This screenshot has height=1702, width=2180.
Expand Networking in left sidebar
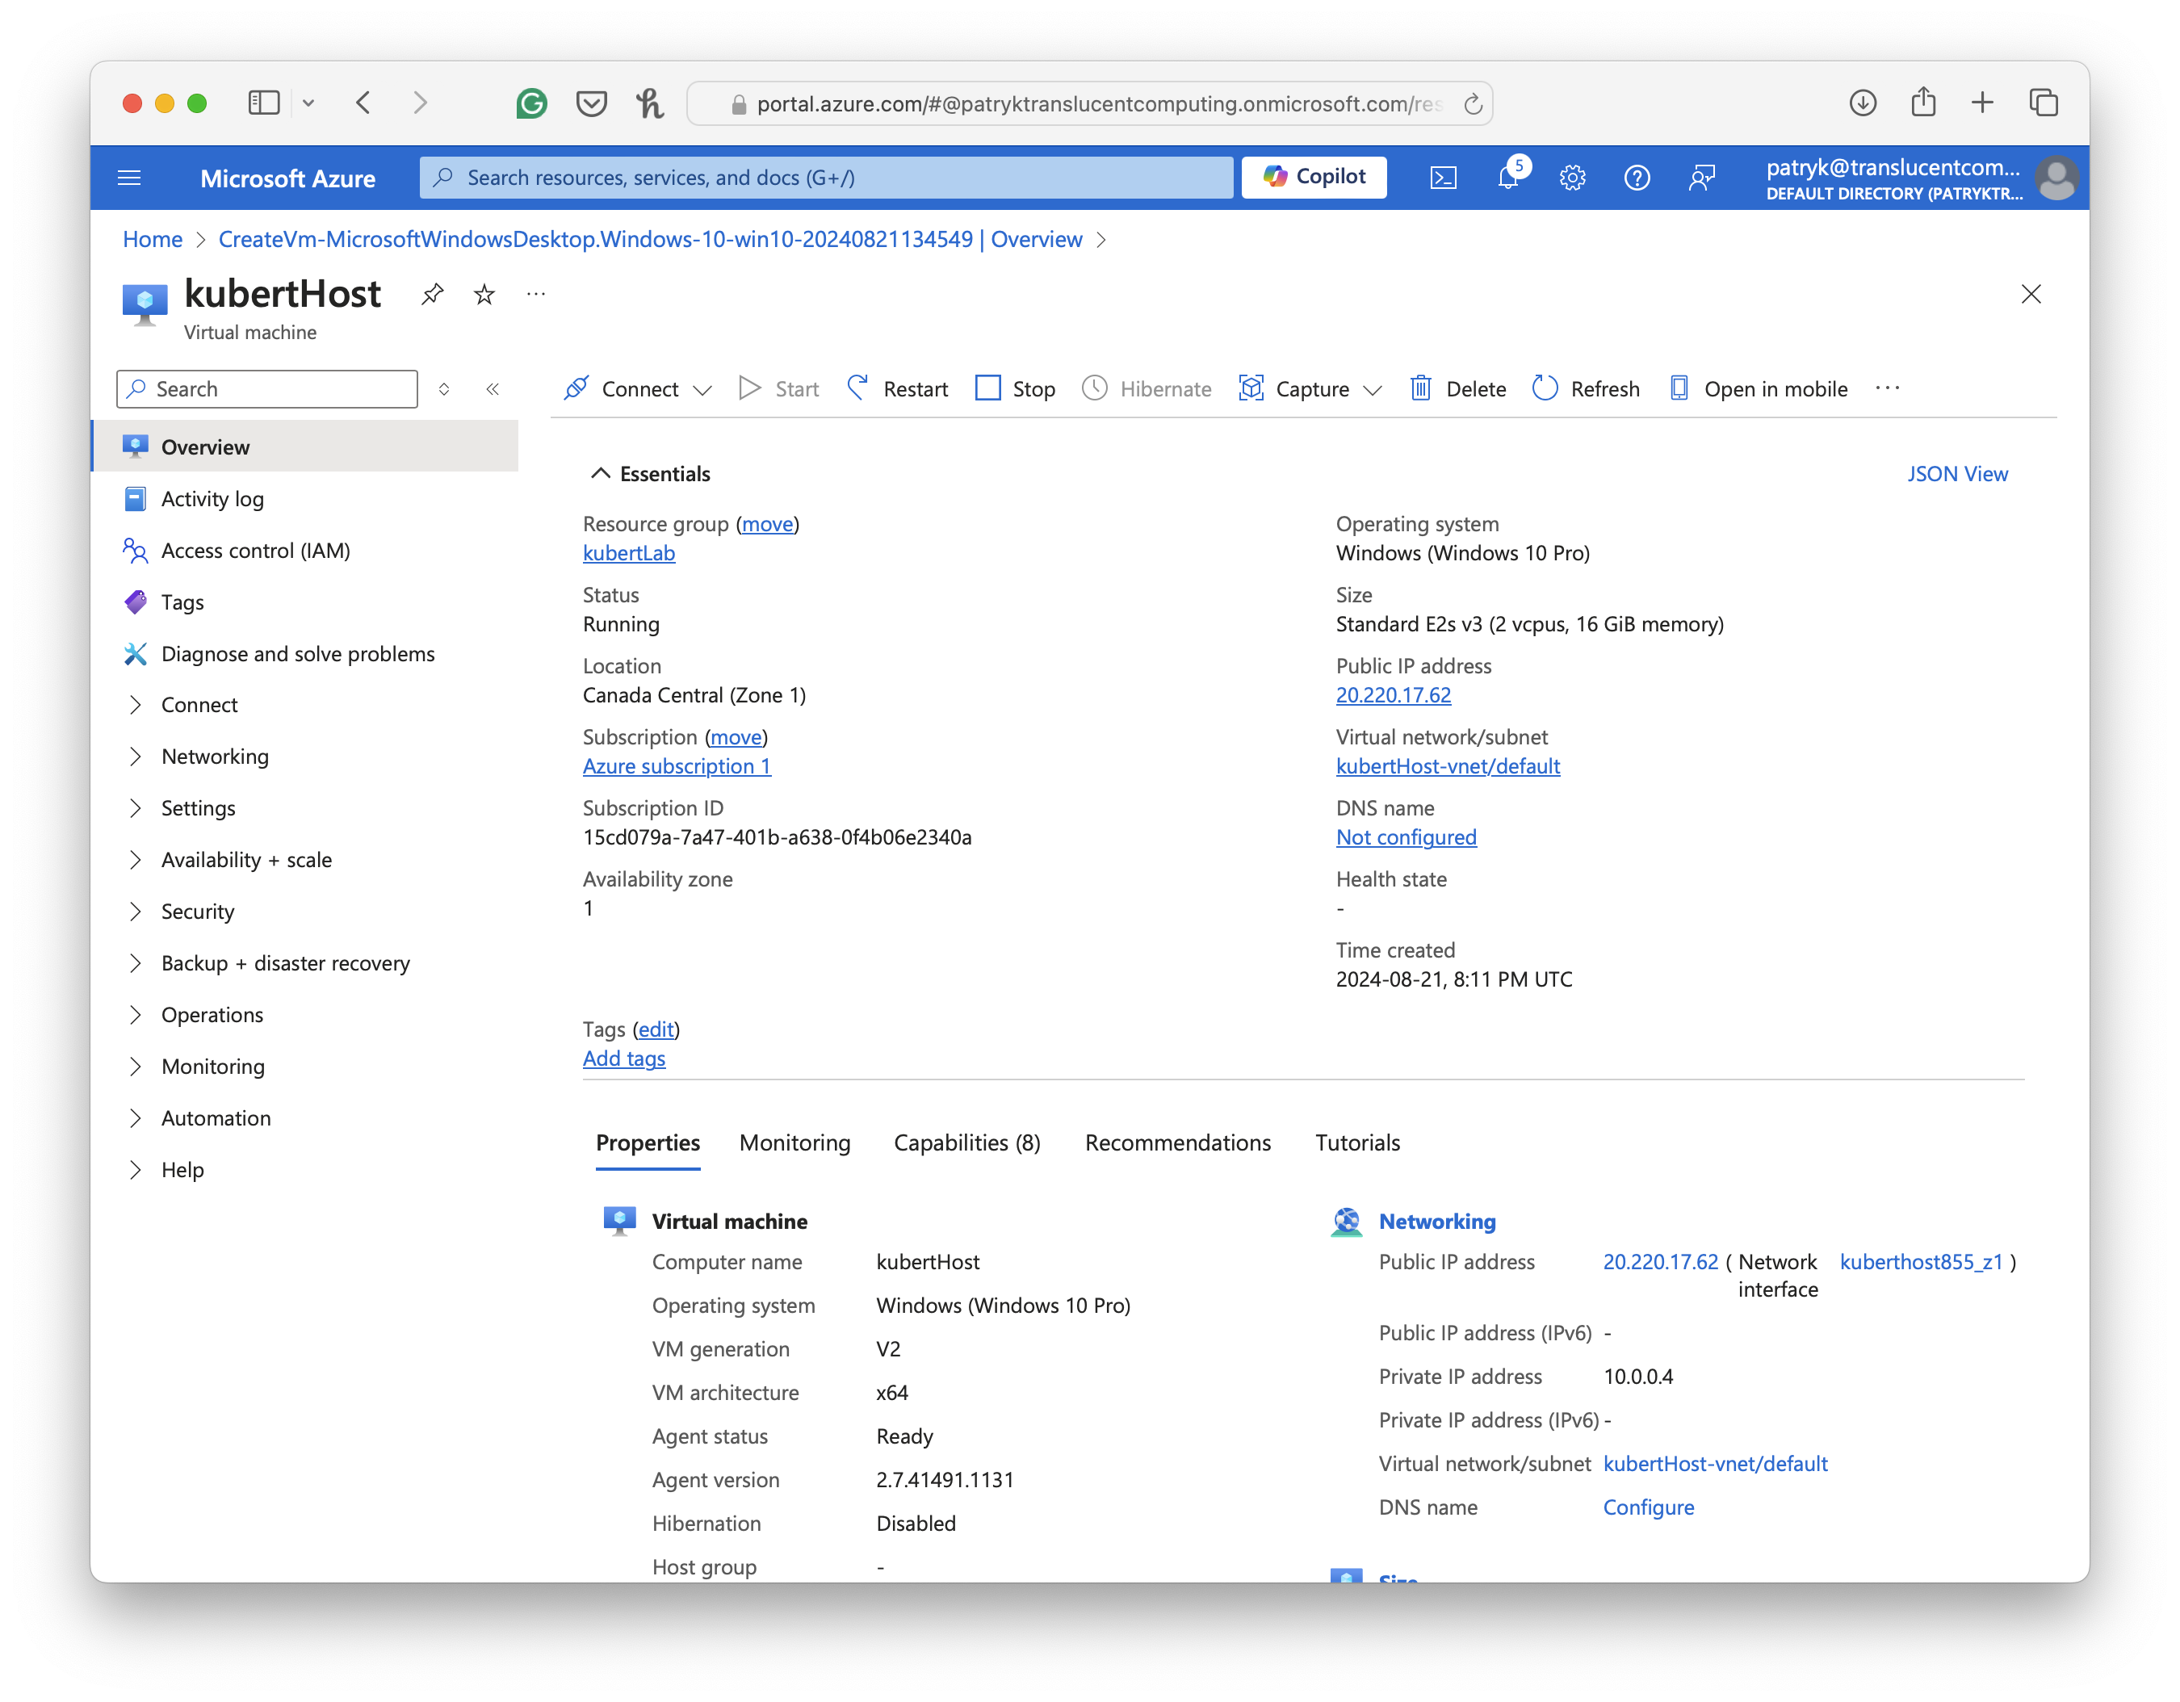pyautogui.click(x=215, y=757)
